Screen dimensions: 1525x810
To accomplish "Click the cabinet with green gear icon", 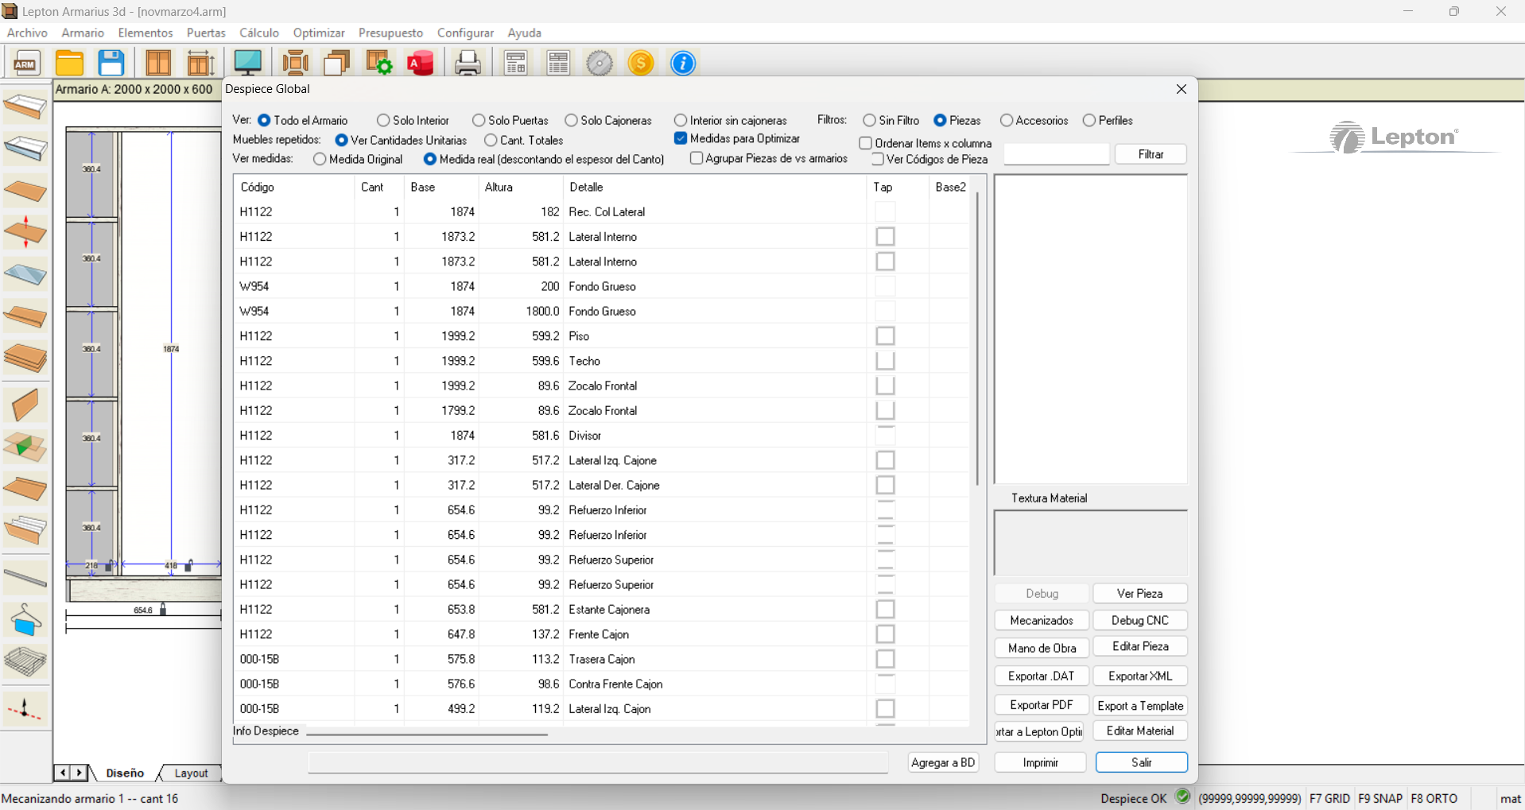I will point(378,63).
